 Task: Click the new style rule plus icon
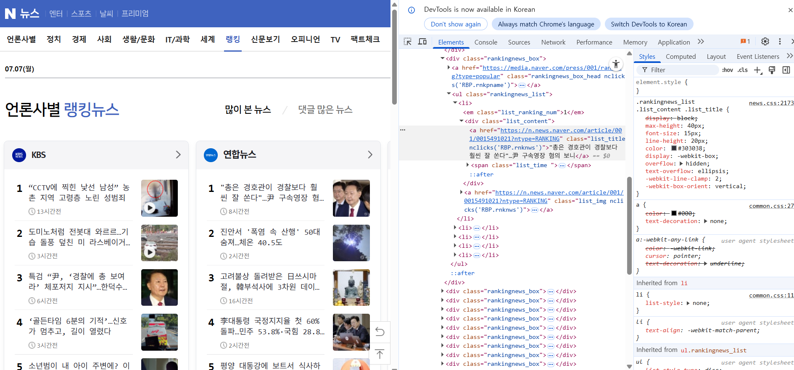tap(757, 70)
